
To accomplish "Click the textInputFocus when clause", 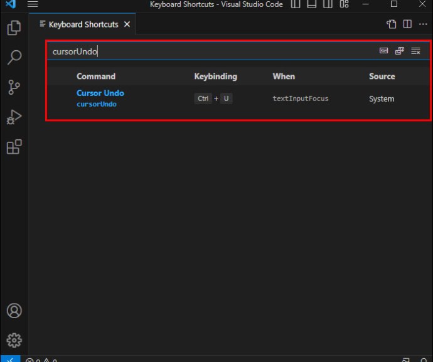I will pos(301,98).
